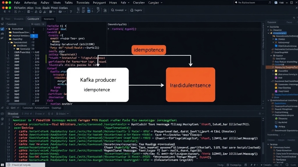Open the Fdfr dropdown menu
Viewport: 298px width, 167px height.
(125, 3)
